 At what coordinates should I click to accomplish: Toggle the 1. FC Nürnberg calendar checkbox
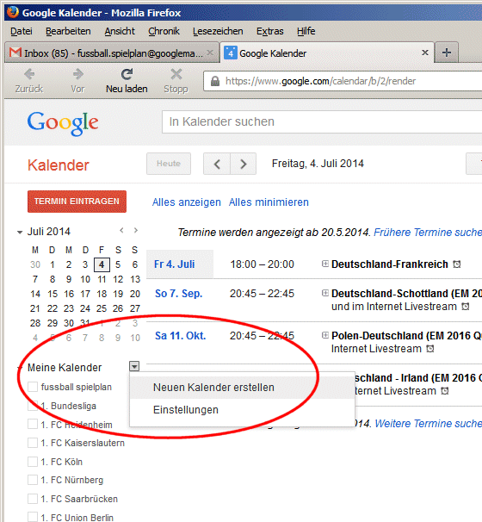[x=33, y=480]
